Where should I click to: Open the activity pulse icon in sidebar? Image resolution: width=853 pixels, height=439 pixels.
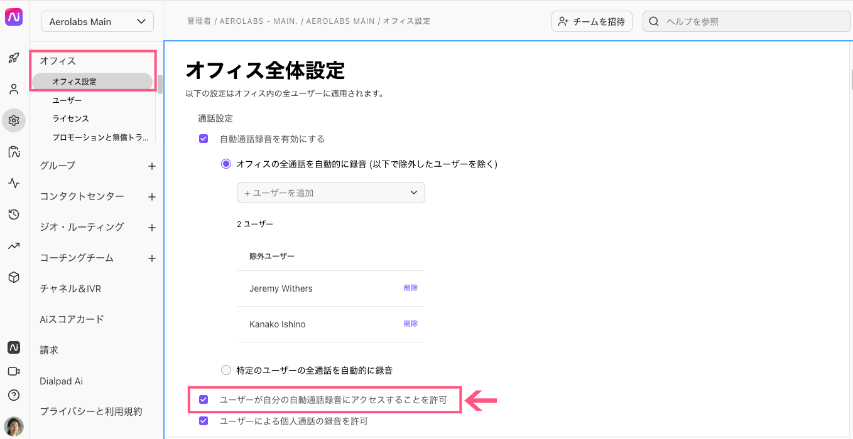point(14,183)
